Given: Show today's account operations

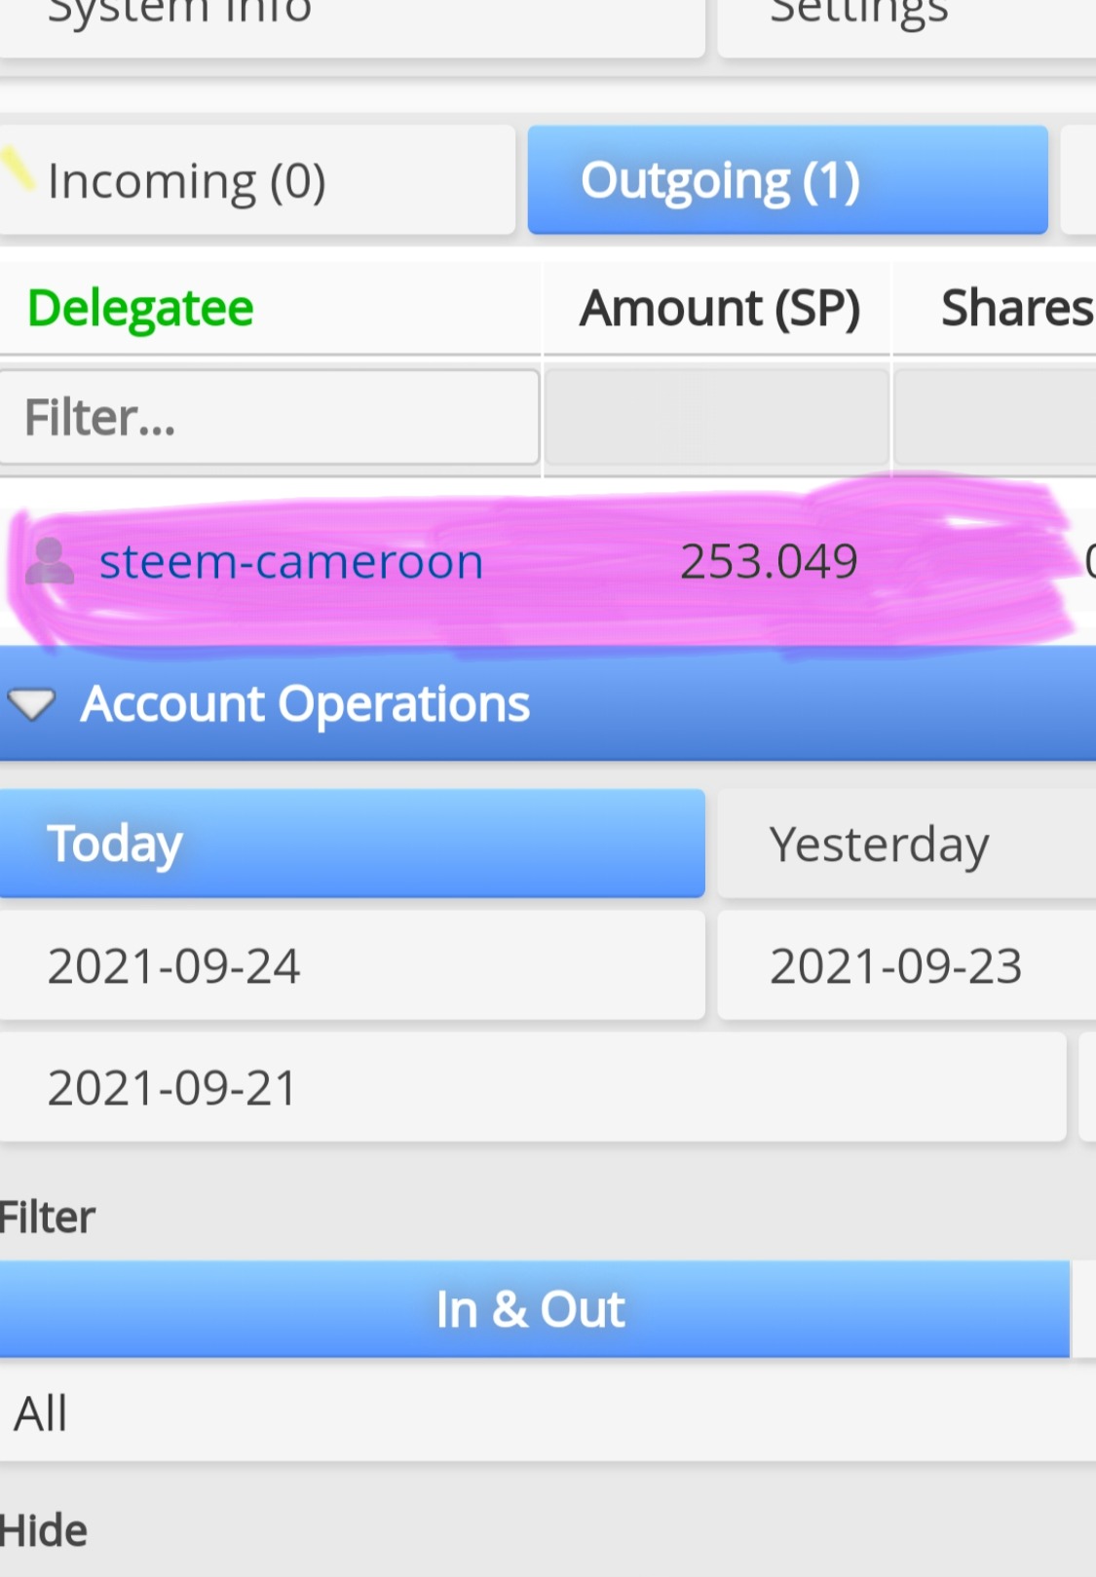Looking at the screenshot, I should pyautogui.click(x=352, y=844).
